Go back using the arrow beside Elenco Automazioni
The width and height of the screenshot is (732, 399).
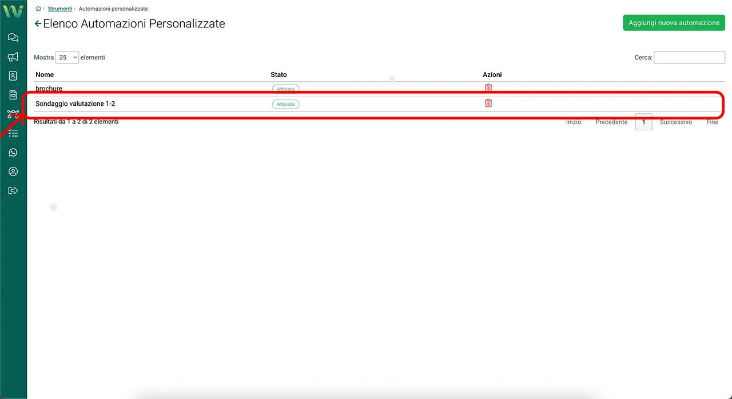38,23
